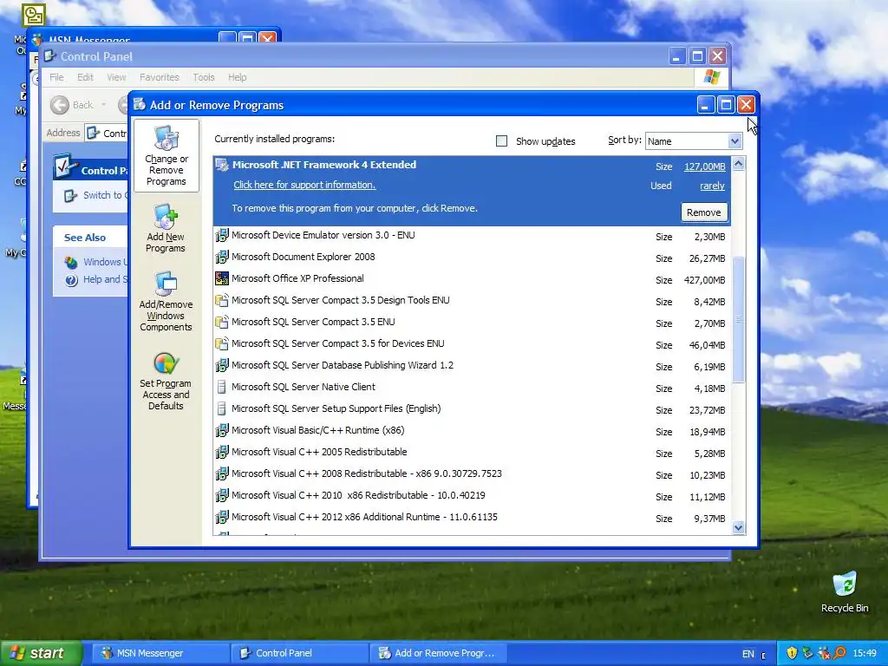Click security shield icon in system tray
The height and width of the screenshot is (666, 888).
792,653
